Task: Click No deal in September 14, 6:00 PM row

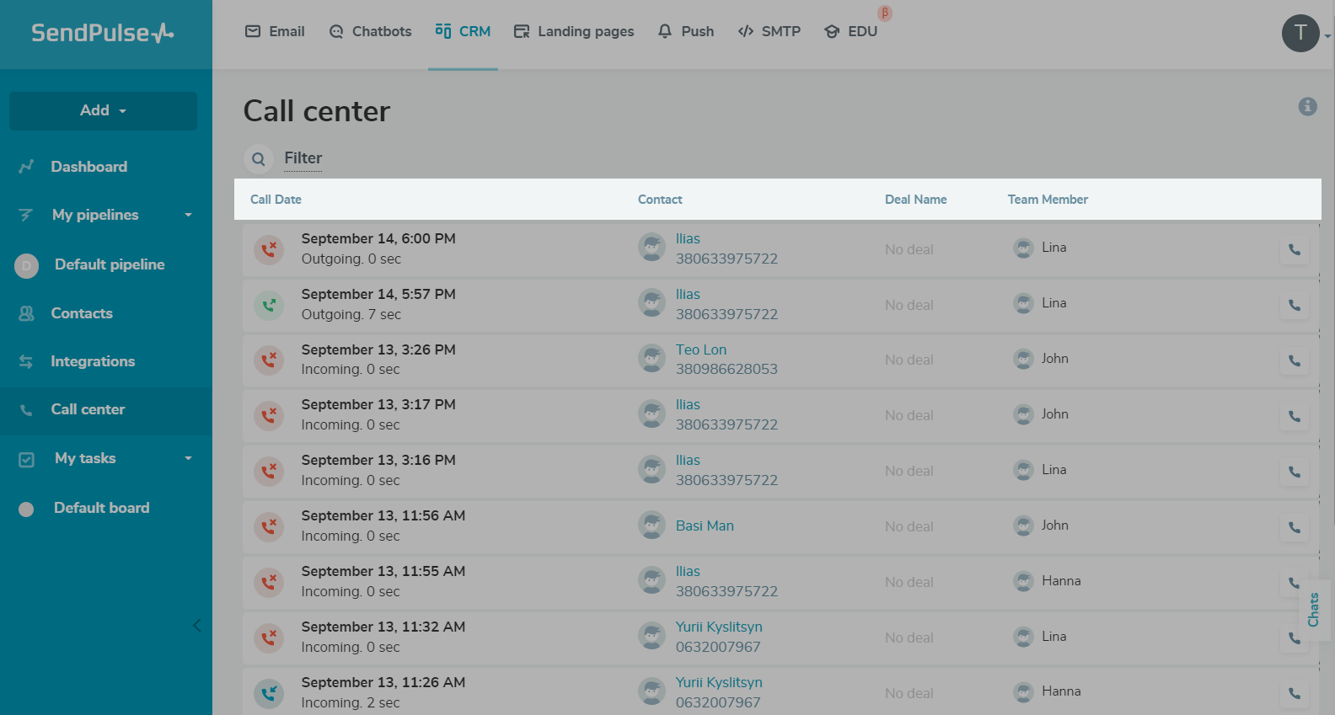Action: 909,250
